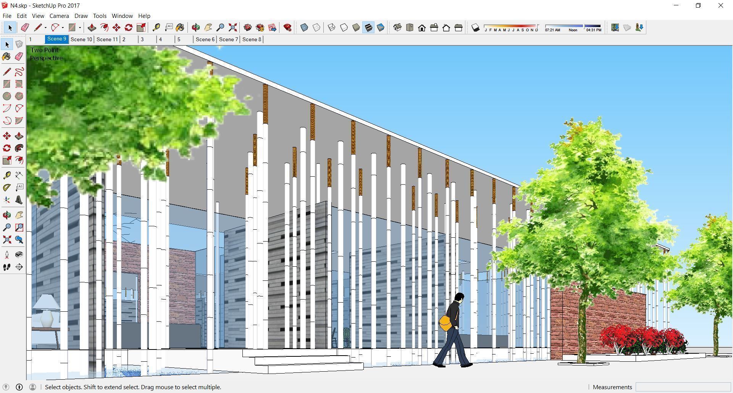The width and height of the screenshot is (733, 393).
Task: Click the Front standard view house button
Action: coord(422,27)
